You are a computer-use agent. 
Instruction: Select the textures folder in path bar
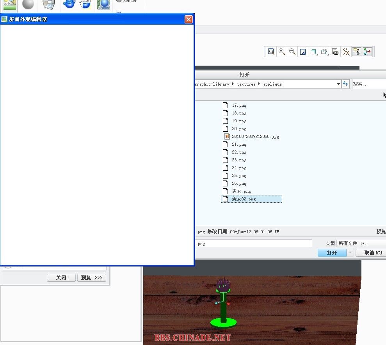click(x=246, y=84)
